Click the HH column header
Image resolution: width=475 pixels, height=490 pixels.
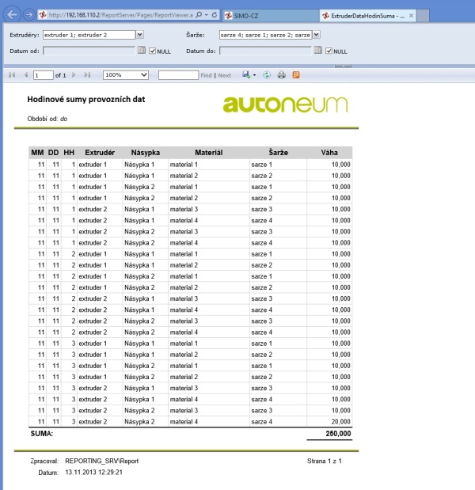pos(69,153)
